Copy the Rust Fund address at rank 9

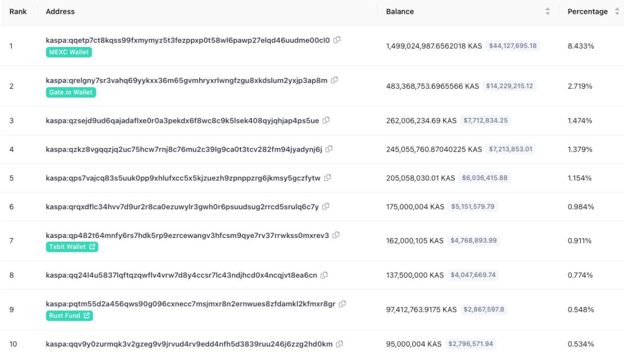click(342, 303)
